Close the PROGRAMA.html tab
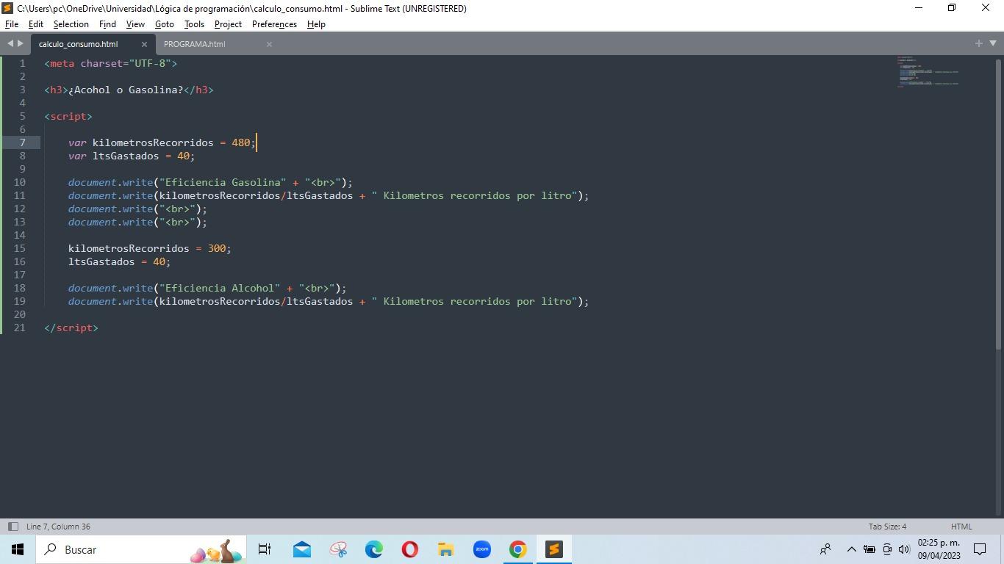The height and width of the screenshot is (564, 1004). pos(269,44)
